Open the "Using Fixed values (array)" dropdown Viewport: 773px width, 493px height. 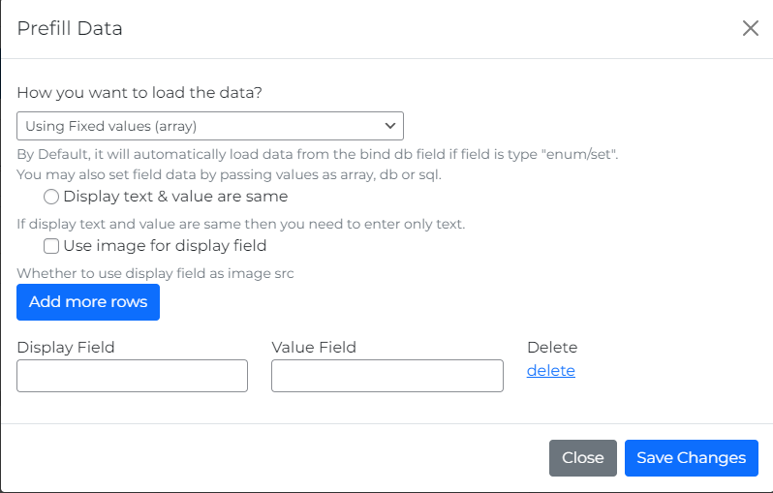(x=209, y=126)
